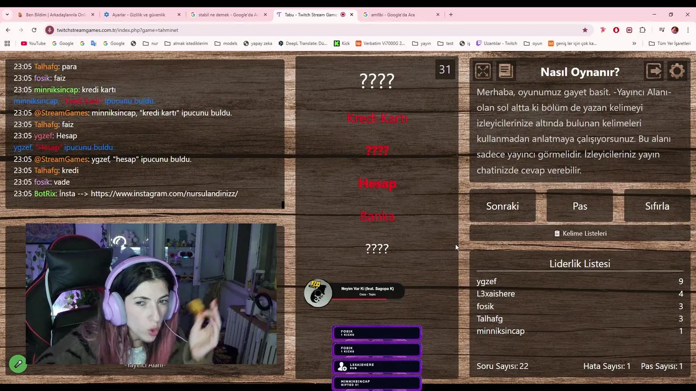Click the streamer webcam video
This screenshot has width=696, height=391.
pos(151,294)
